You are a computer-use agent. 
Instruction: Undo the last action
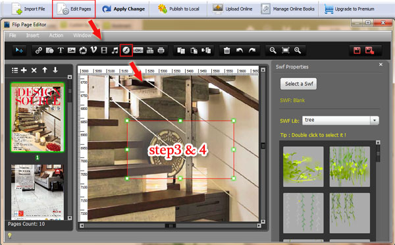(240, 51)
